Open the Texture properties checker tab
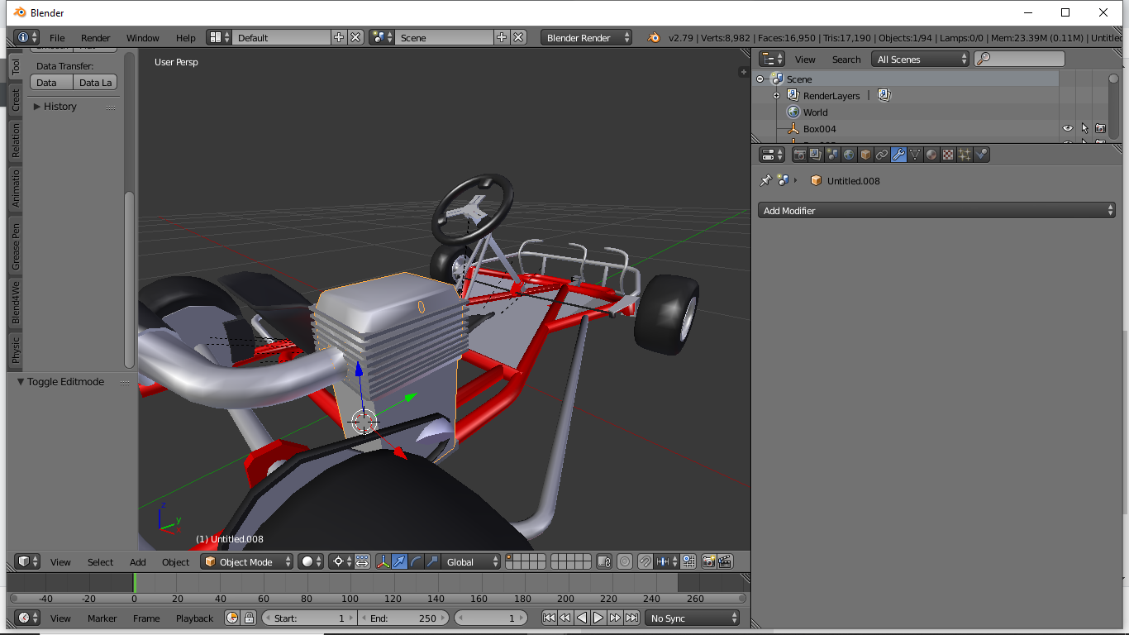The image size is (1129, 635). [948, 155]
